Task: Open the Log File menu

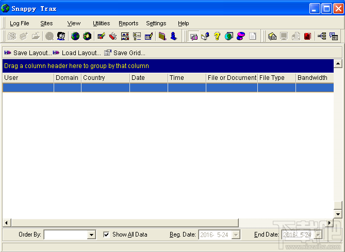Action: [x=20, y=23]
